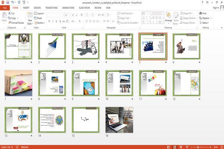Click Fit slide to window icon
This screenshot has height=149, width=224.
point(222,147)
